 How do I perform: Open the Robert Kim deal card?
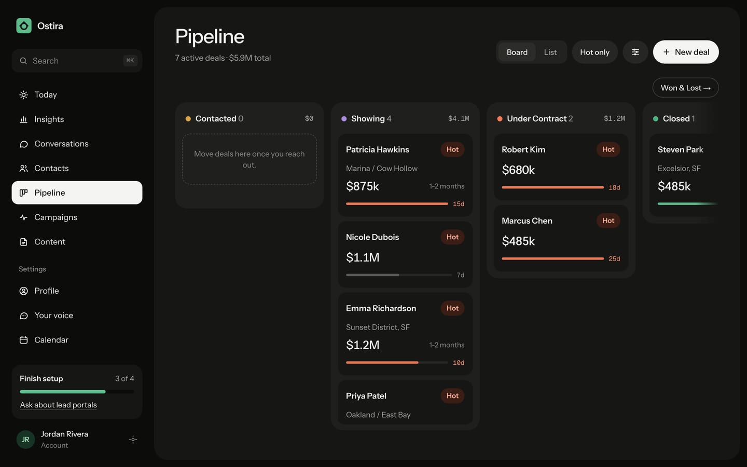[561, 167]
